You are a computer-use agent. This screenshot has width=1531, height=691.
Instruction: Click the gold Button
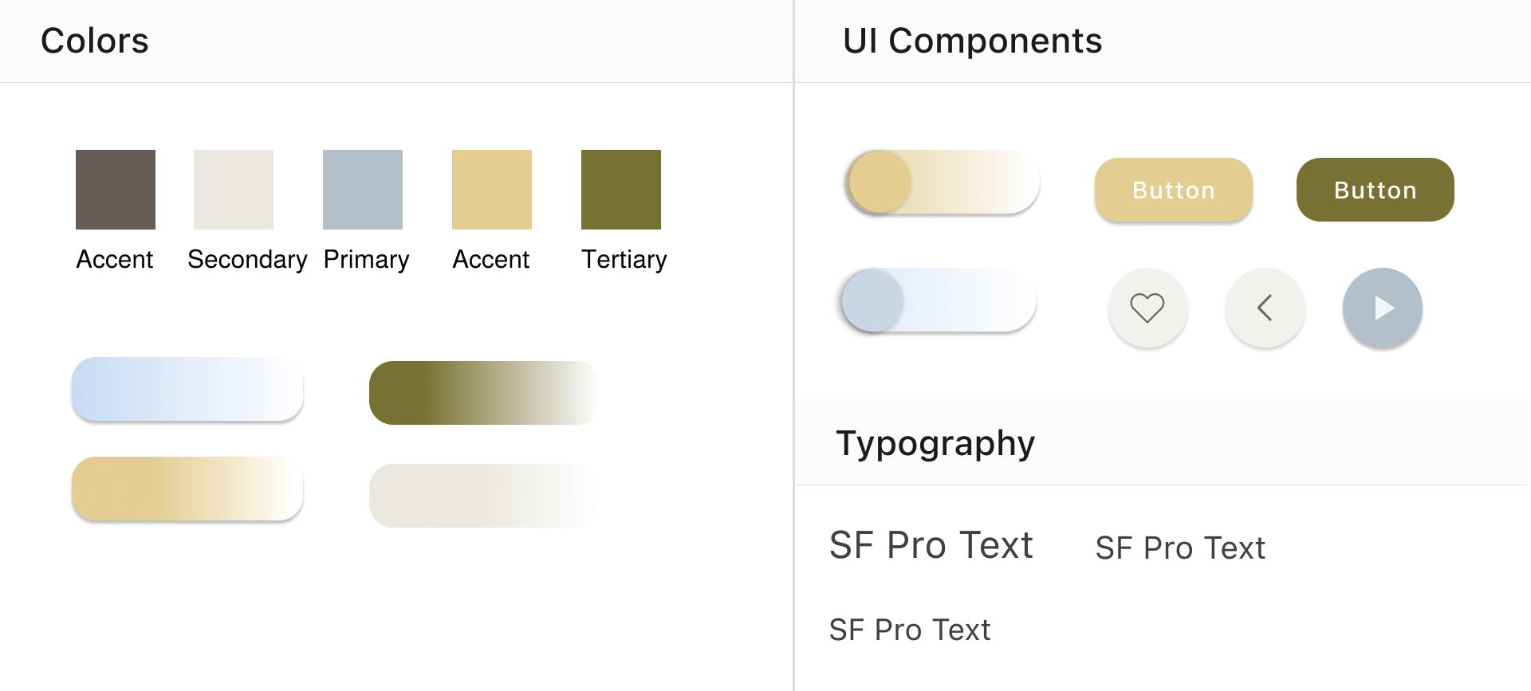[1173, 190]
